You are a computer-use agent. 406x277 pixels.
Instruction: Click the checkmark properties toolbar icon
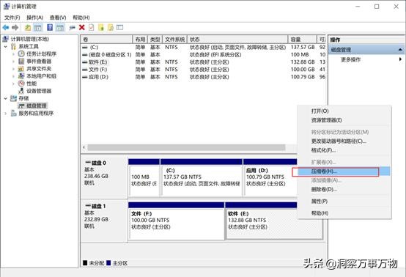(91, 27)
